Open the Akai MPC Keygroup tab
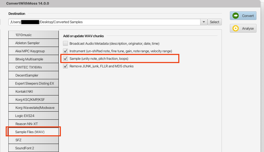Screen dimensions: 264x152 (x=34, y=51)
